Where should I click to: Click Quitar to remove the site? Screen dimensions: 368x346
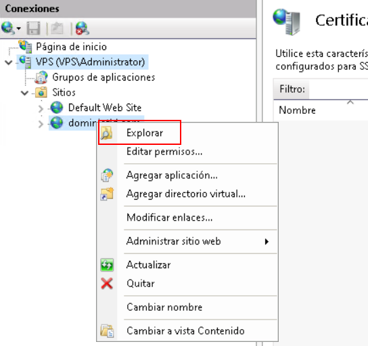[140, 284]
